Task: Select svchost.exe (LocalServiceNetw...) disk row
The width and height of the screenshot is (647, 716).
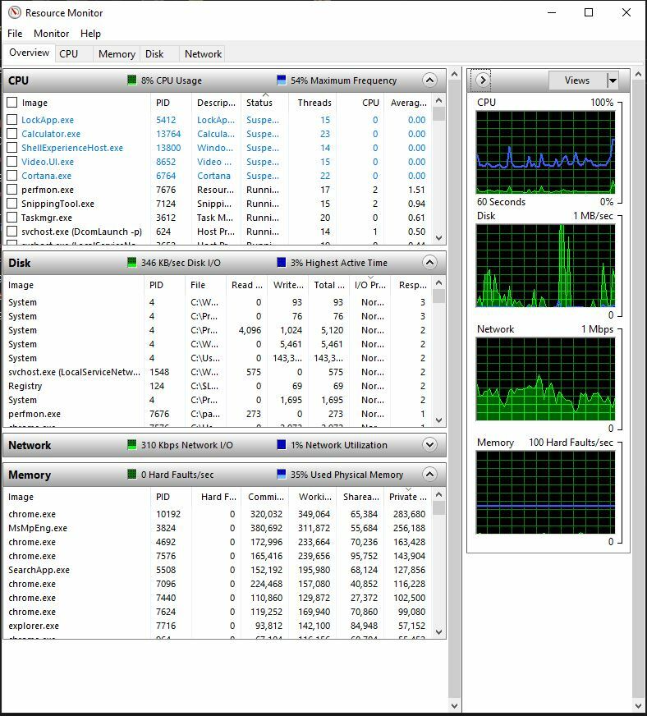Action: [218, 372]
